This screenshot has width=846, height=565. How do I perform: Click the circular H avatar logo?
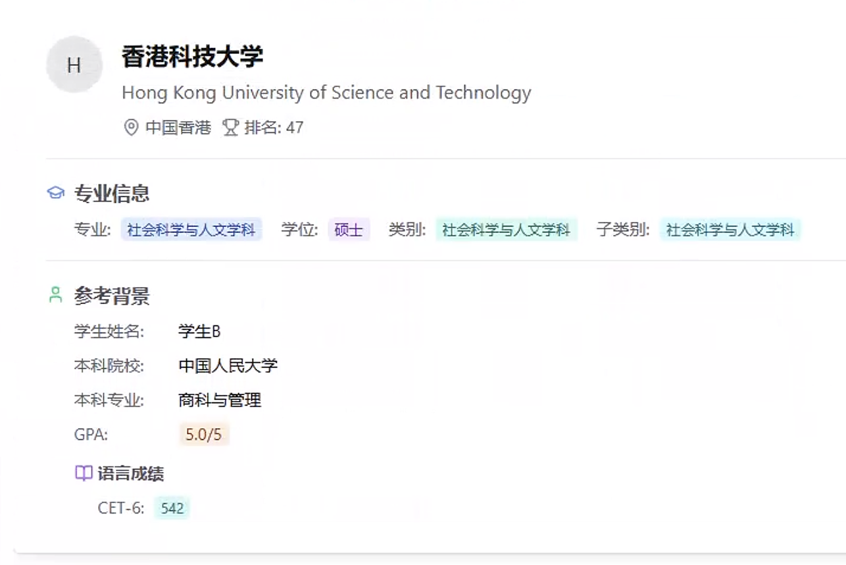[74, 65]
